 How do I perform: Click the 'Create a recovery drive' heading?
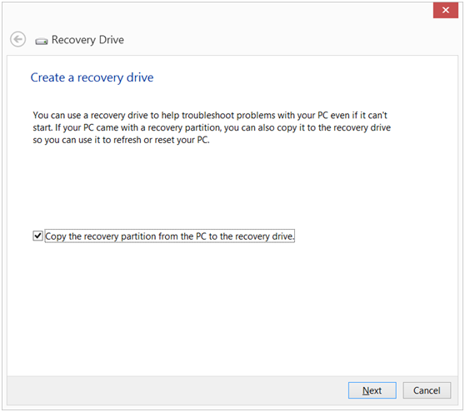pyautogui.click(x=92, y=77)
